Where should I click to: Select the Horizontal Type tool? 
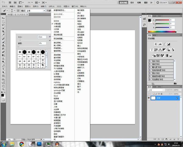point(3,68)
